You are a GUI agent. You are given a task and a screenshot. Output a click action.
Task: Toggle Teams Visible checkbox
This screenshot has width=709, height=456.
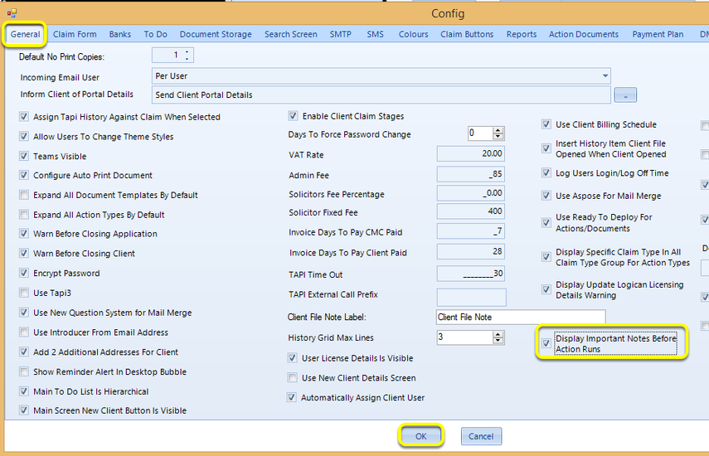24,156
